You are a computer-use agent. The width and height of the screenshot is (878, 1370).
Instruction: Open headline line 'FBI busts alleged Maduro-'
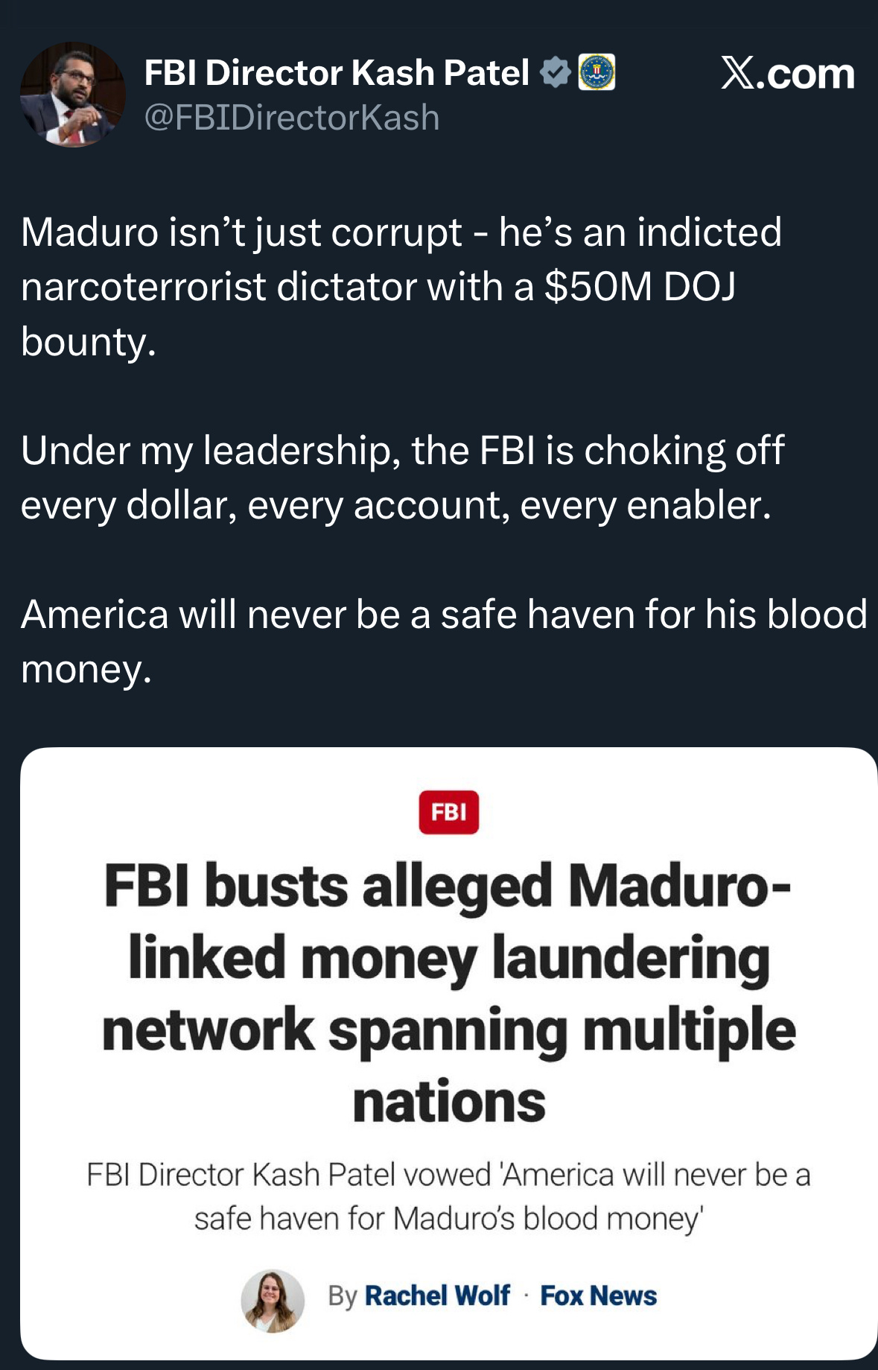[448, 887]
